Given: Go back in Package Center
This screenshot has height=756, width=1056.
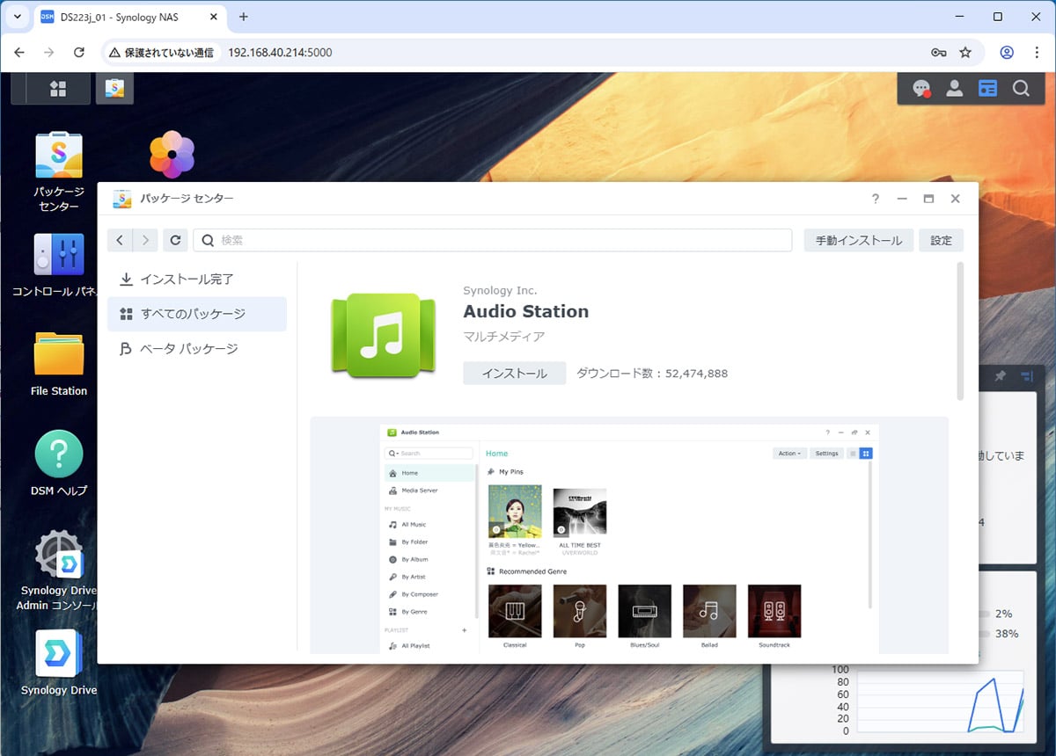Looking at the screenshot, I should [121, 240].
